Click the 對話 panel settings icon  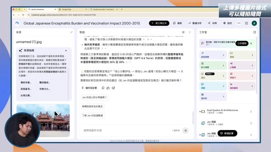[183, 32]
